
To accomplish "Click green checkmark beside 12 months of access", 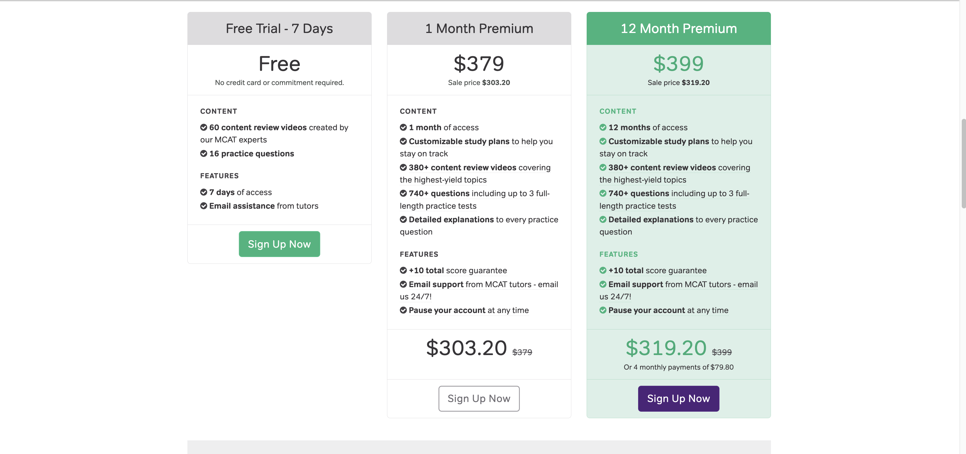I will click(603, 127).
